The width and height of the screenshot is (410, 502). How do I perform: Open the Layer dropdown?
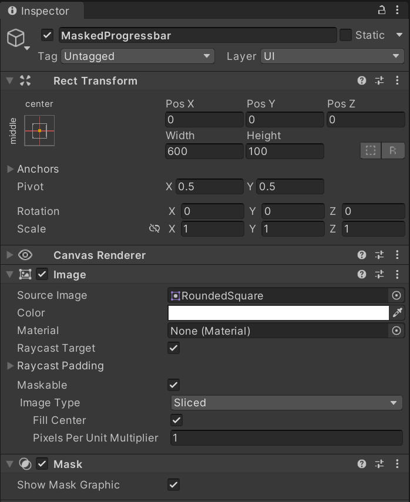332,56
